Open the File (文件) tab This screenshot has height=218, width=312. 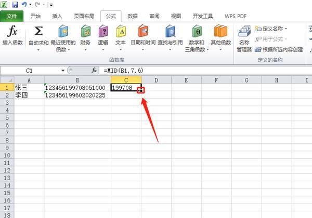point(12,16)
